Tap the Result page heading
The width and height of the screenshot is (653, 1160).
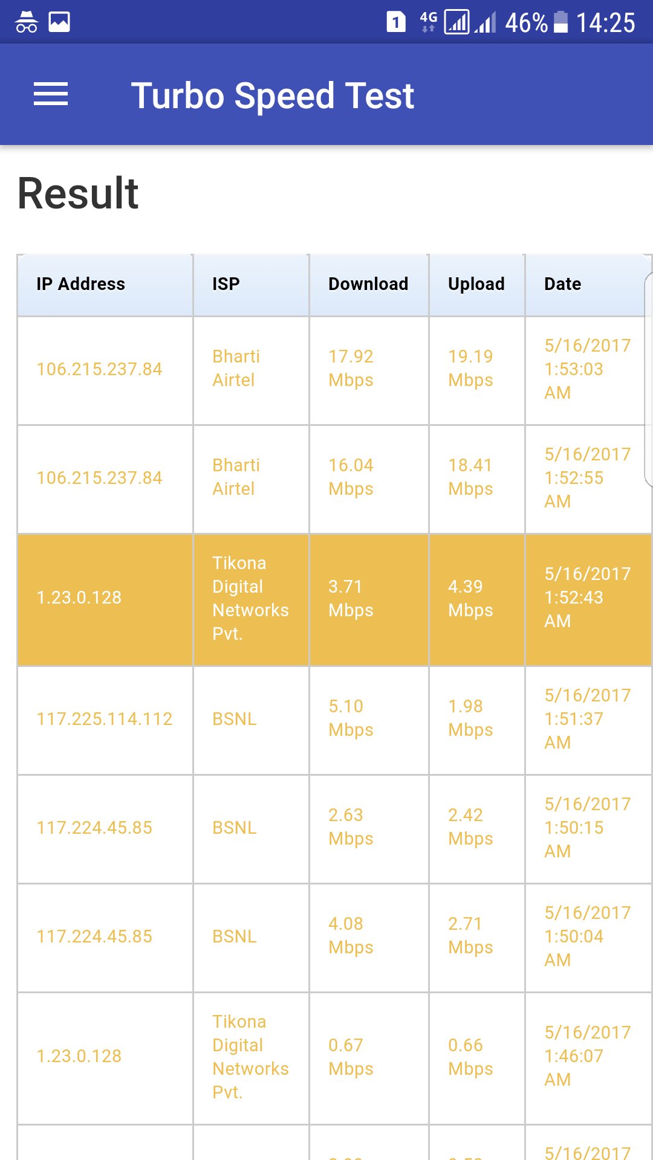77,193
